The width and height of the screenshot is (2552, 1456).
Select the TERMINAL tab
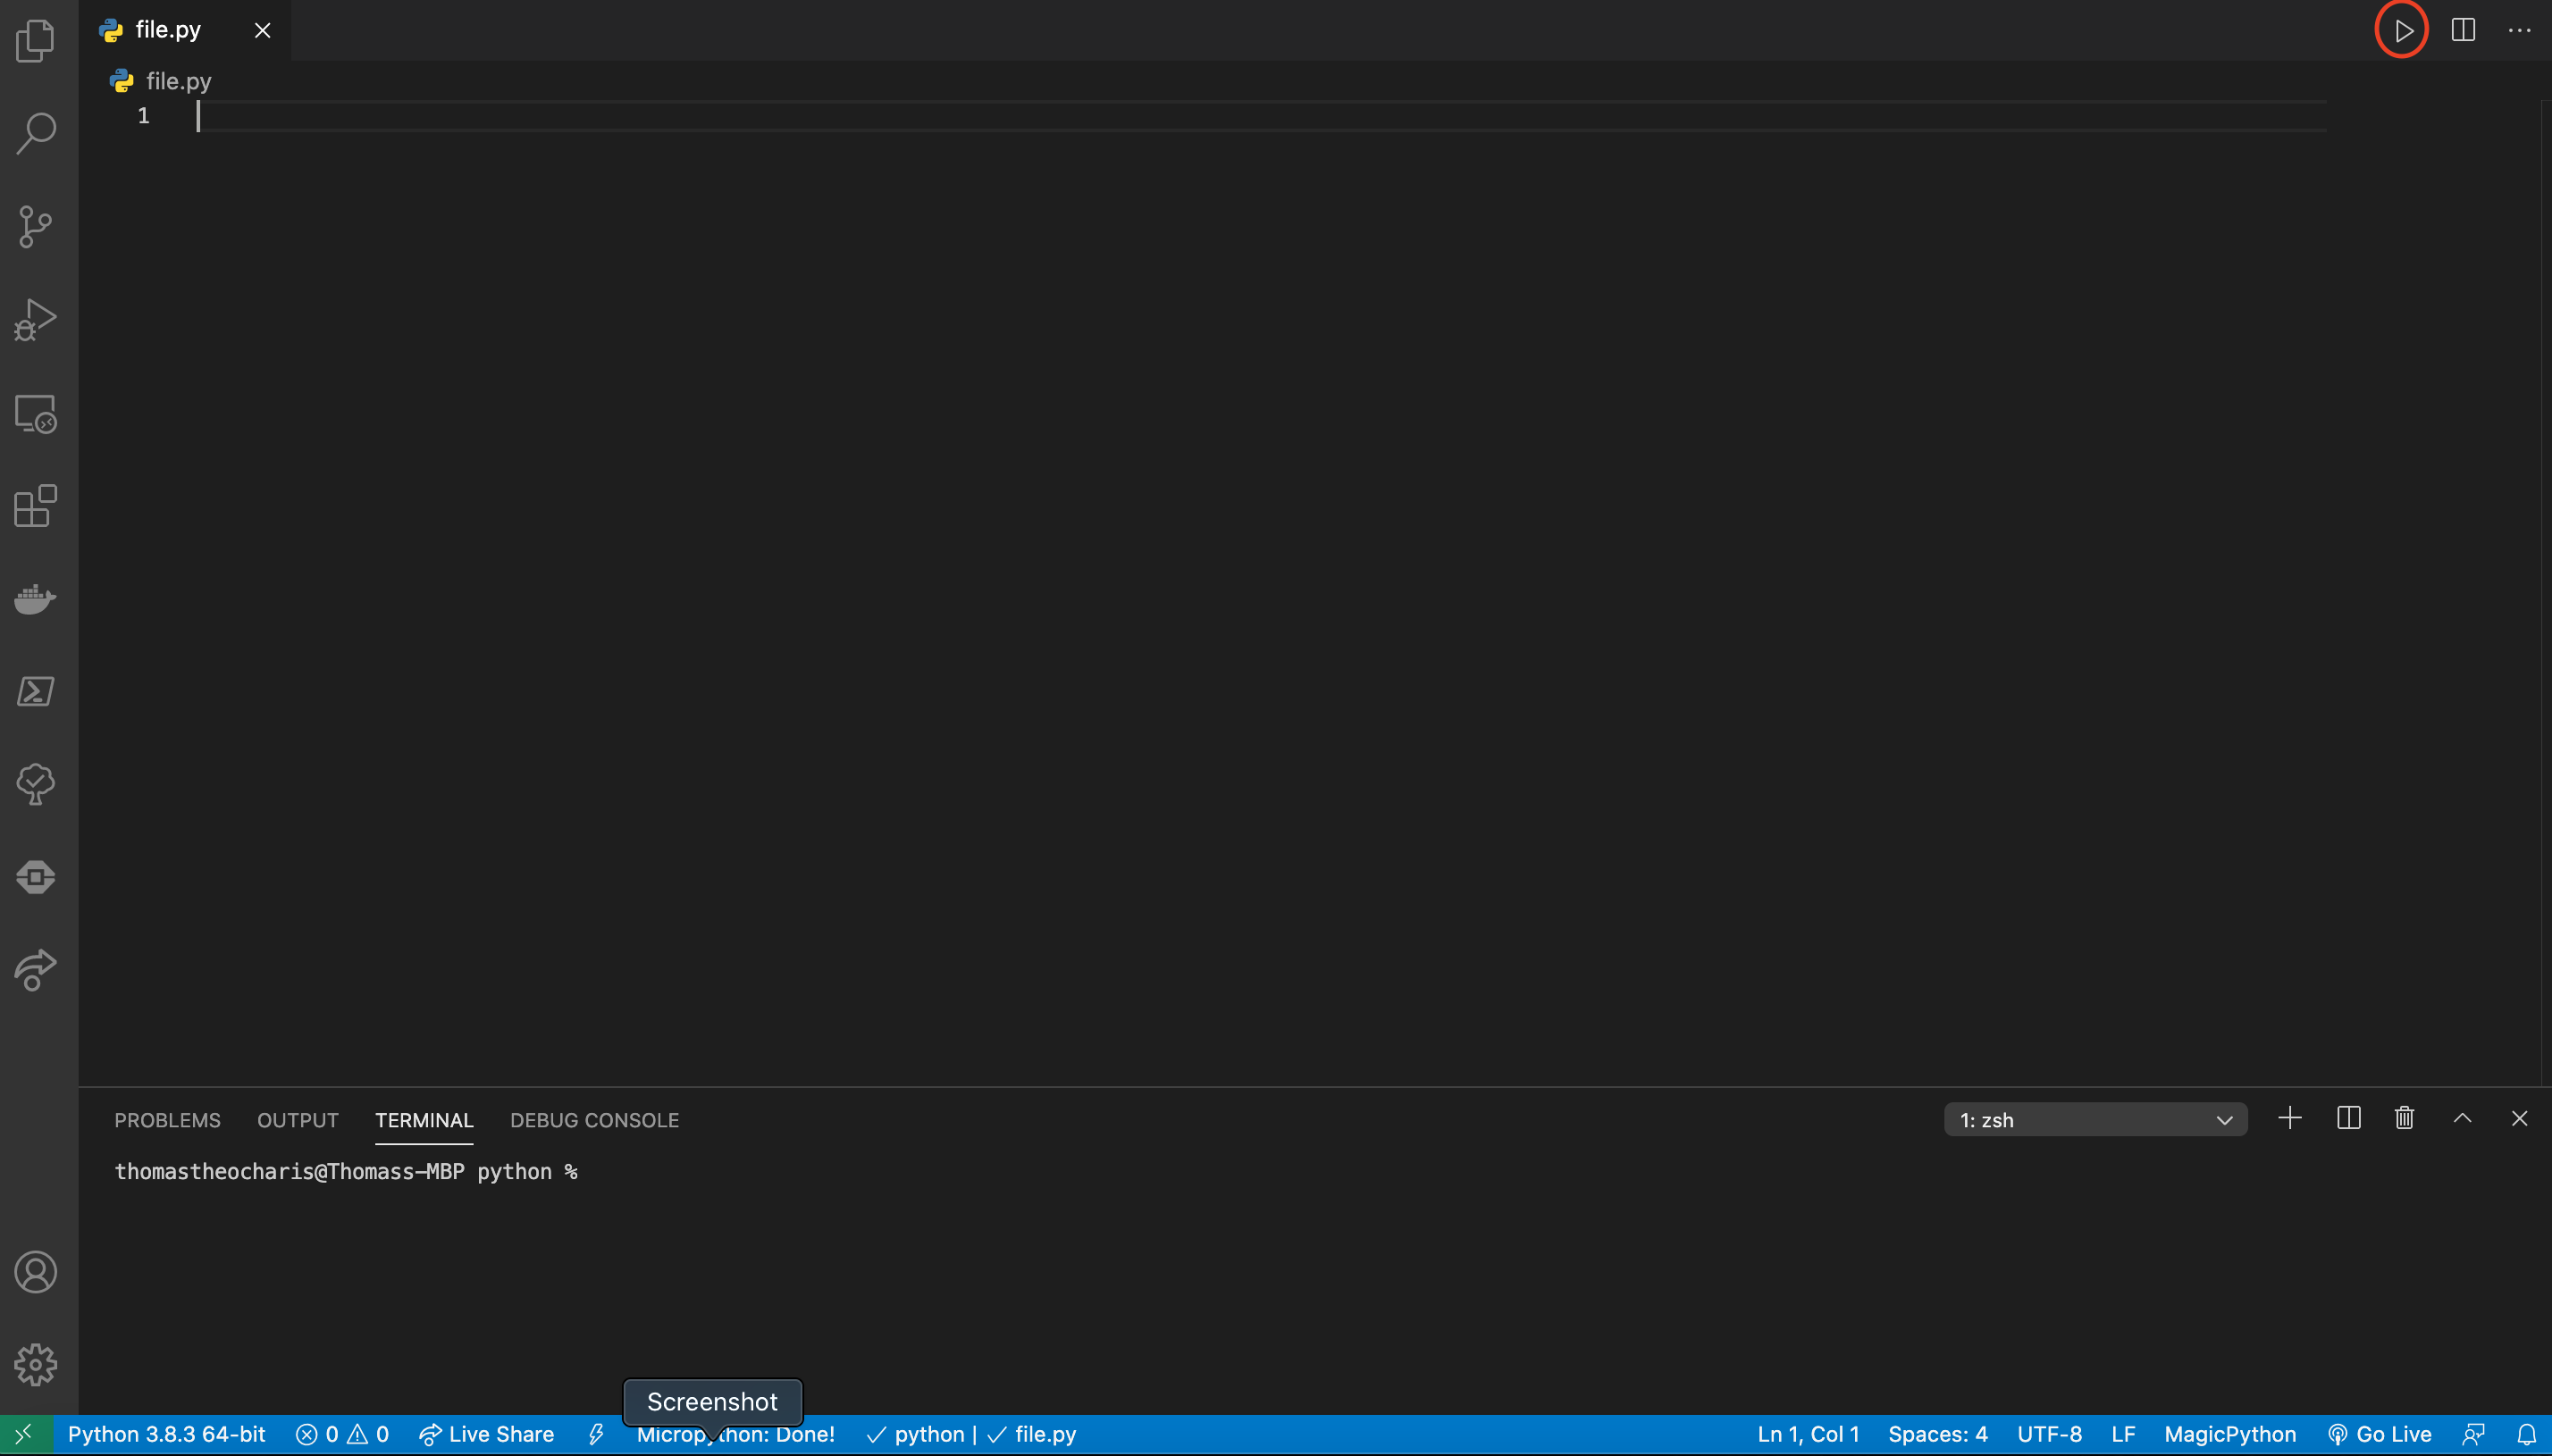pos(424,1119)
